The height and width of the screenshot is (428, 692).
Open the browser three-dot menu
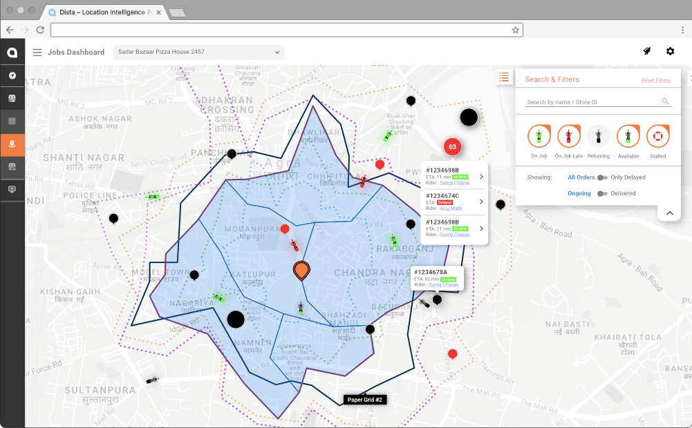(682, 30)
